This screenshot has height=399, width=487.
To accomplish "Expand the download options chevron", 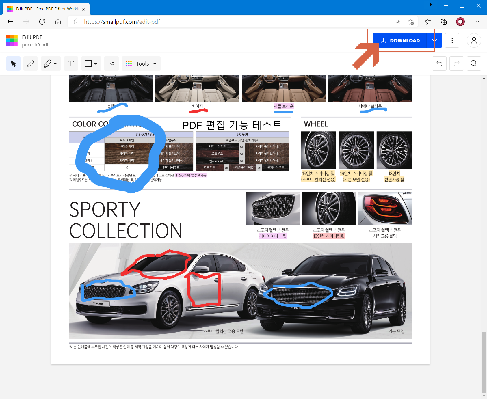I will 434,40.
